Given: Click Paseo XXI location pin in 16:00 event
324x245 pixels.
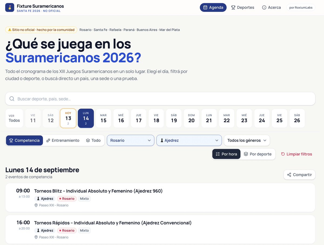Looking at the screenshot, I should [x=36, y=237].
